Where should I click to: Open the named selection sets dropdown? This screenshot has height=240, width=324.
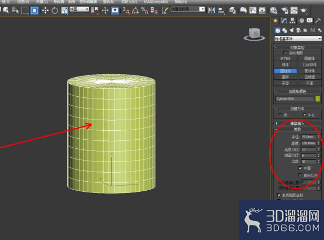[187, 9]
